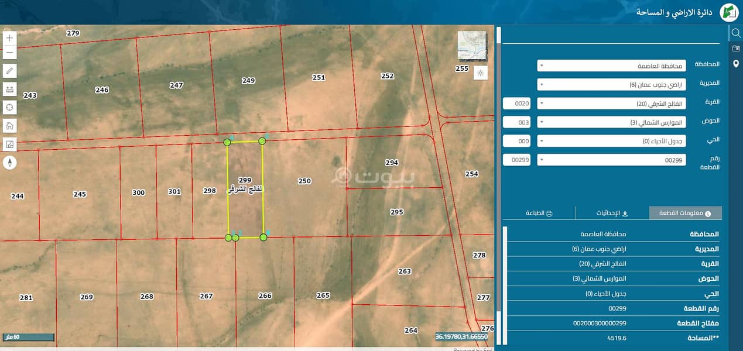The height and width of the screenshot is (351, 743).
Task: Select parcel 279 on the map
Action: [x=73, y=33]
